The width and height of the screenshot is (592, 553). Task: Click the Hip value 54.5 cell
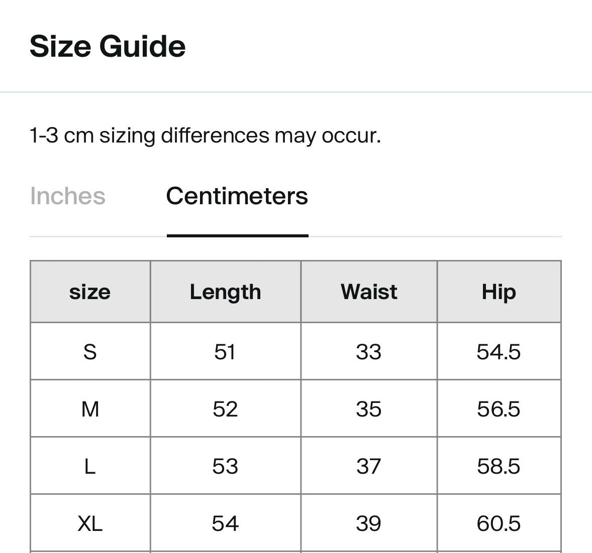[x=499, y=351]
